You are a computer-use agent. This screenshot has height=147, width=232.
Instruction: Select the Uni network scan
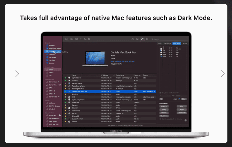click(x=53, y=75)
